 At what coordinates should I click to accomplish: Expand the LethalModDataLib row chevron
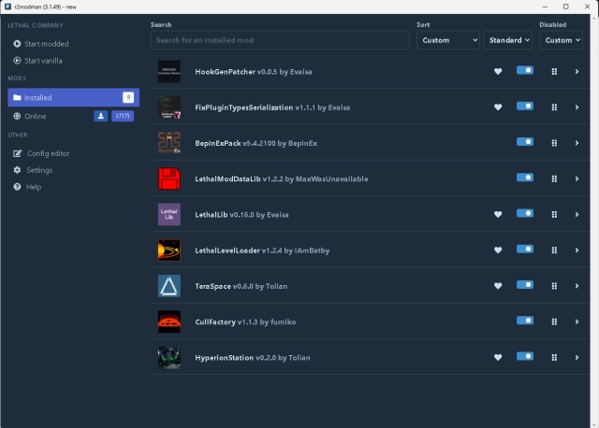tap(577, 178)
